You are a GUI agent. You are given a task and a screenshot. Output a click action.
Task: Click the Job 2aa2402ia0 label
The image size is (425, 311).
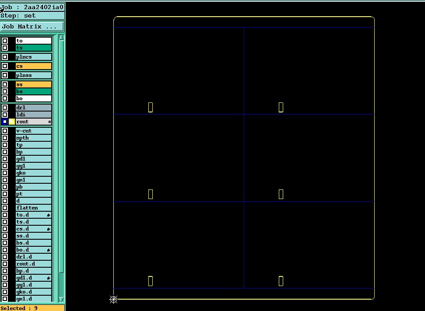[32, 7]
